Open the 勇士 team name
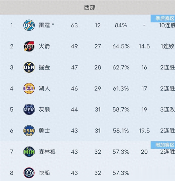Screen dimensions: 175x181 click(44, 131)
